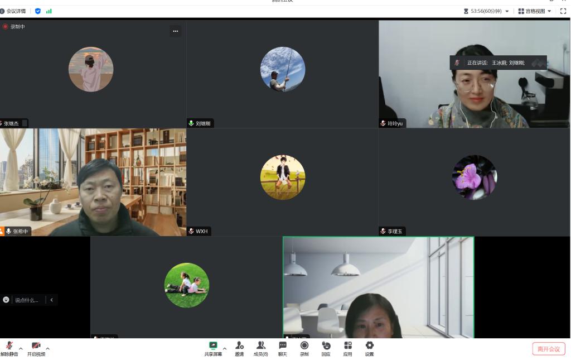Click the 玲玲yu name label
This screenshot has width=571, height=360.
pyautogui.click(x=395, y=123)
